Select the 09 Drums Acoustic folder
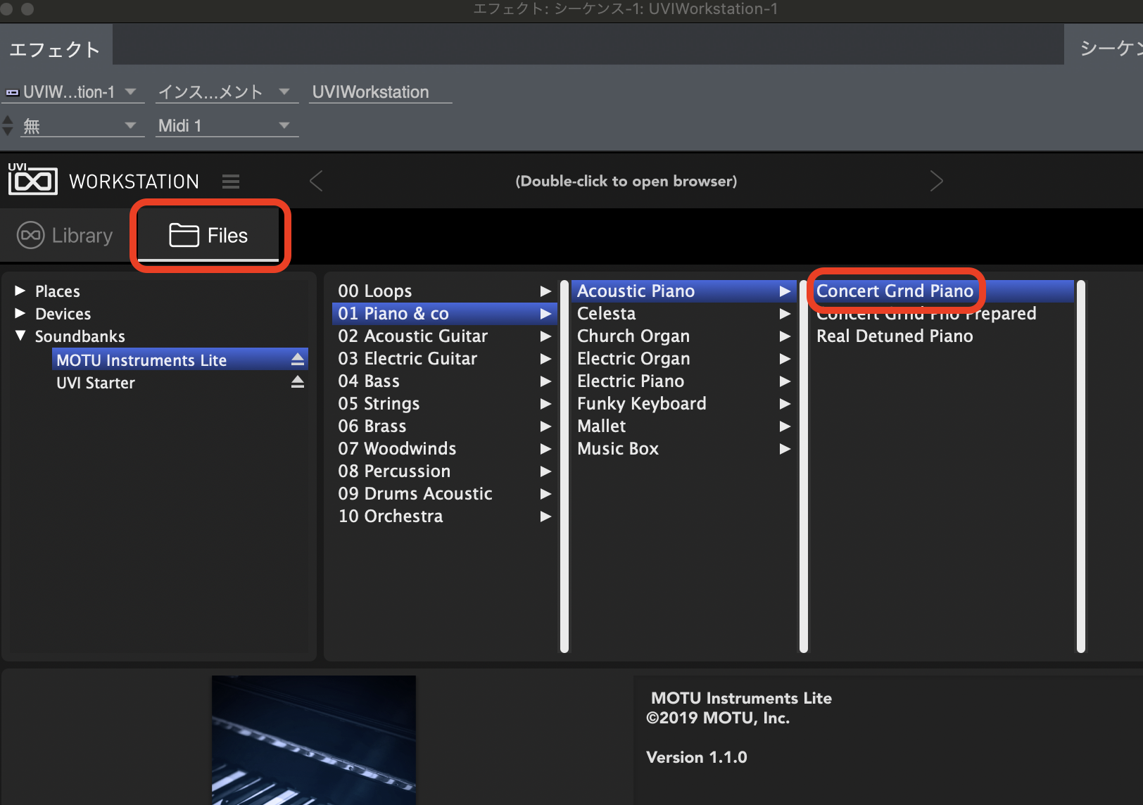 click(444, 493)
